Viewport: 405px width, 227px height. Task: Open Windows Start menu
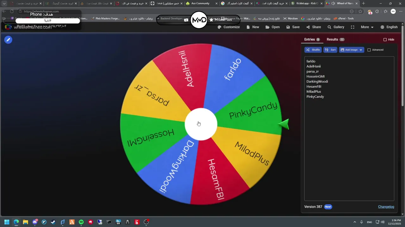click(7, 222)
